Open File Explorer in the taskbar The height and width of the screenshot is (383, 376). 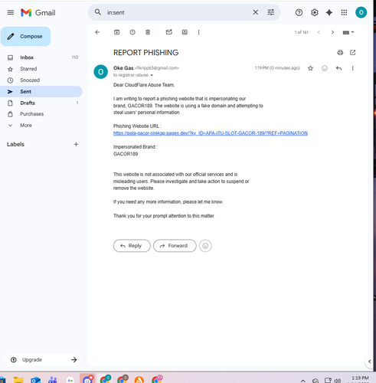18,380
